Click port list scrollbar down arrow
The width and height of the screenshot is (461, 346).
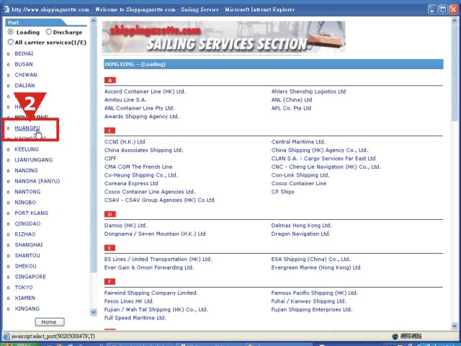[94, 312]
